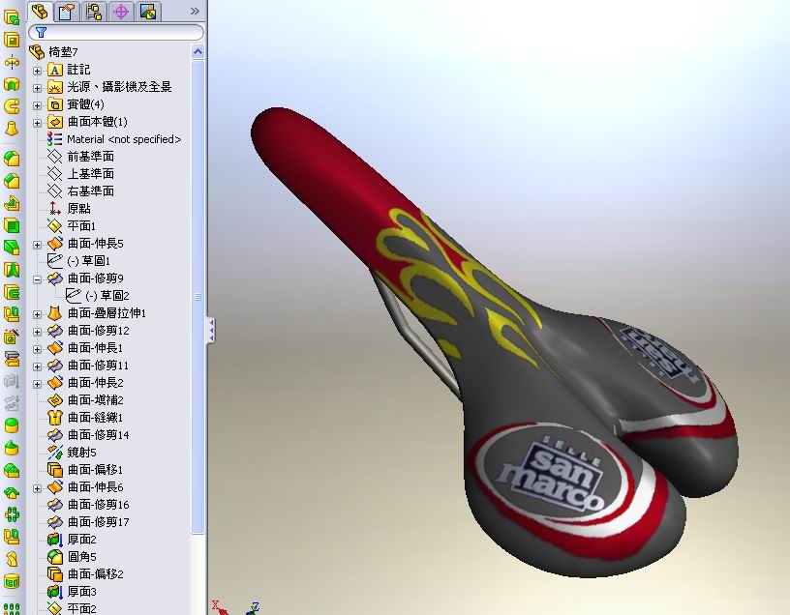Collapse the 曲面-修剪9 feature node
790x615 pixels.
coord(38,279)
